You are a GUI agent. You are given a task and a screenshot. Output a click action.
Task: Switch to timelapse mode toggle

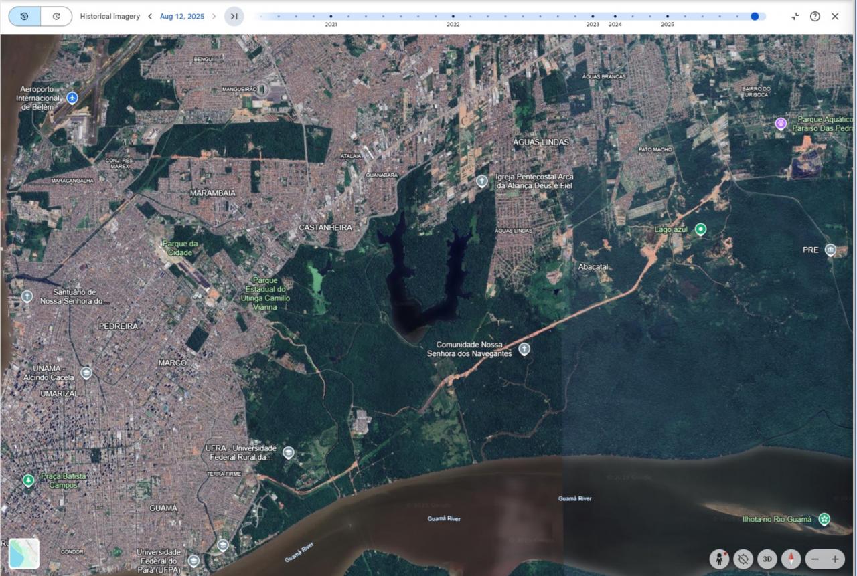pos(56,16)
